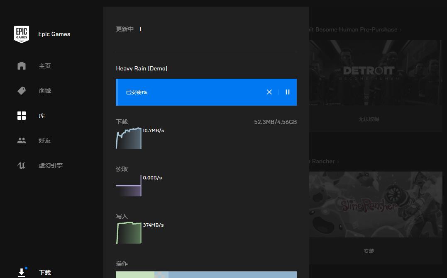
Task: Click the store tag icon
Action: 22,91
